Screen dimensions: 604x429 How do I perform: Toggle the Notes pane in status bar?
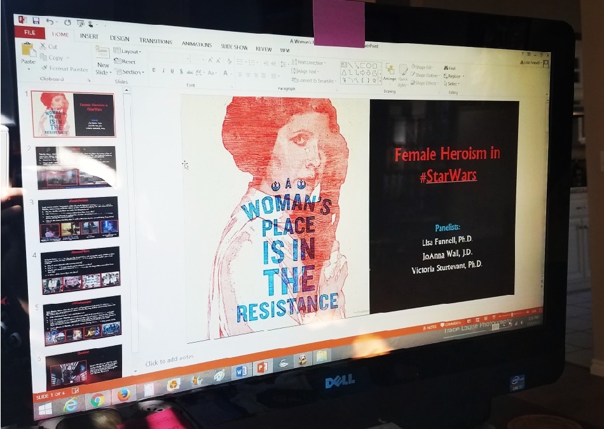430,327
